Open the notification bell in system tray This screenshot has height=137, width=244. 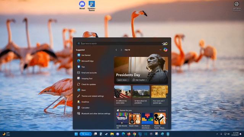241,134
